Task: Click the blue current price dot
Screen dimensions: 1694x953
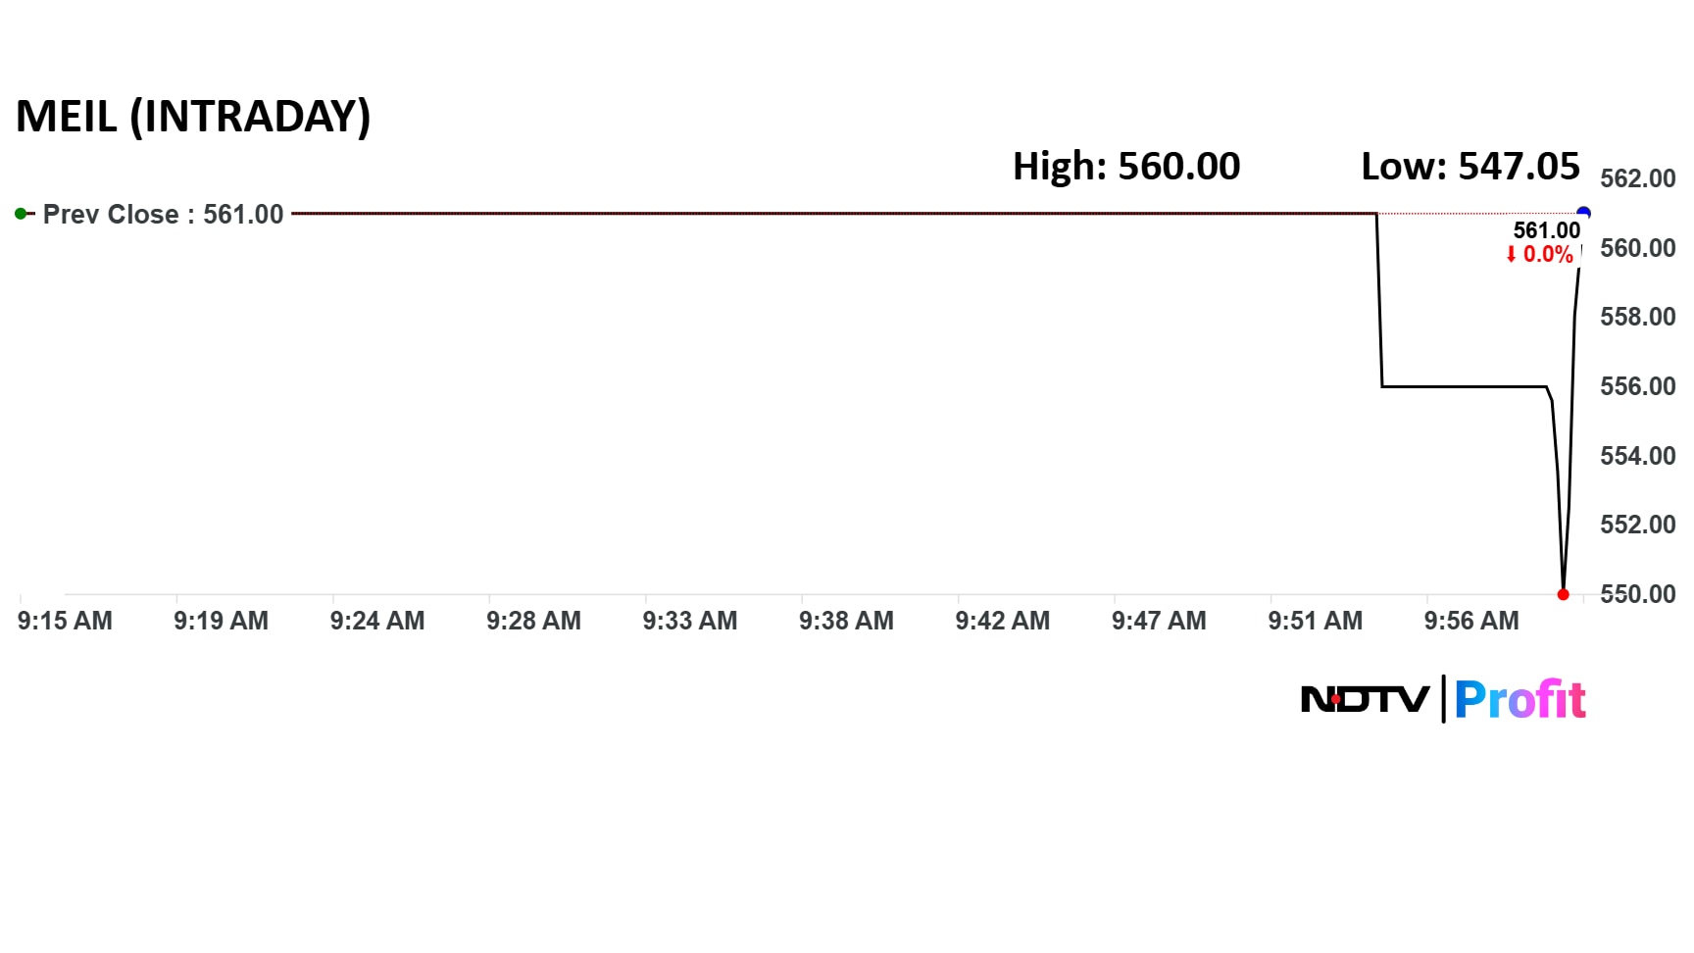Action: [1583, 214]
